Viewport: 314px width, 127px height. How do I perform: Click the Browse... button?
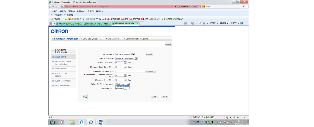pyautogui.click(x=151, y=71)
